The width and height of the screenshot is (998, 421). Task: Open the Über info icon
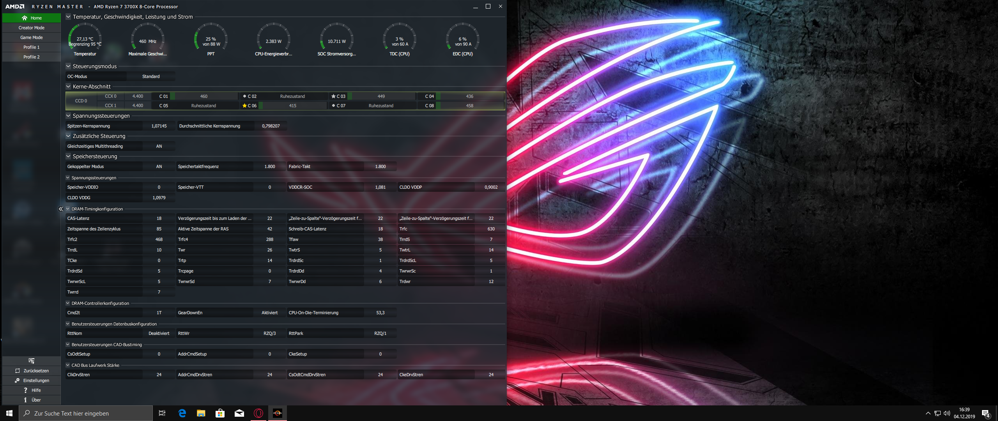point(25,400)
